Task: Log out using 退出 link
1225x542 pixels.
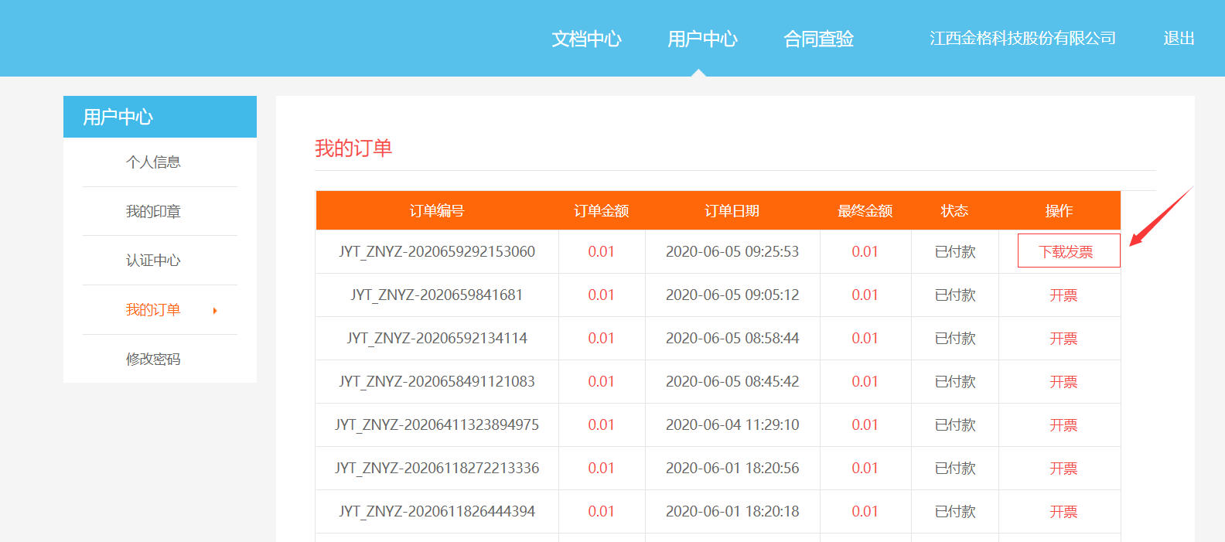Action: pyautogui.click(x=1179, y=39)
